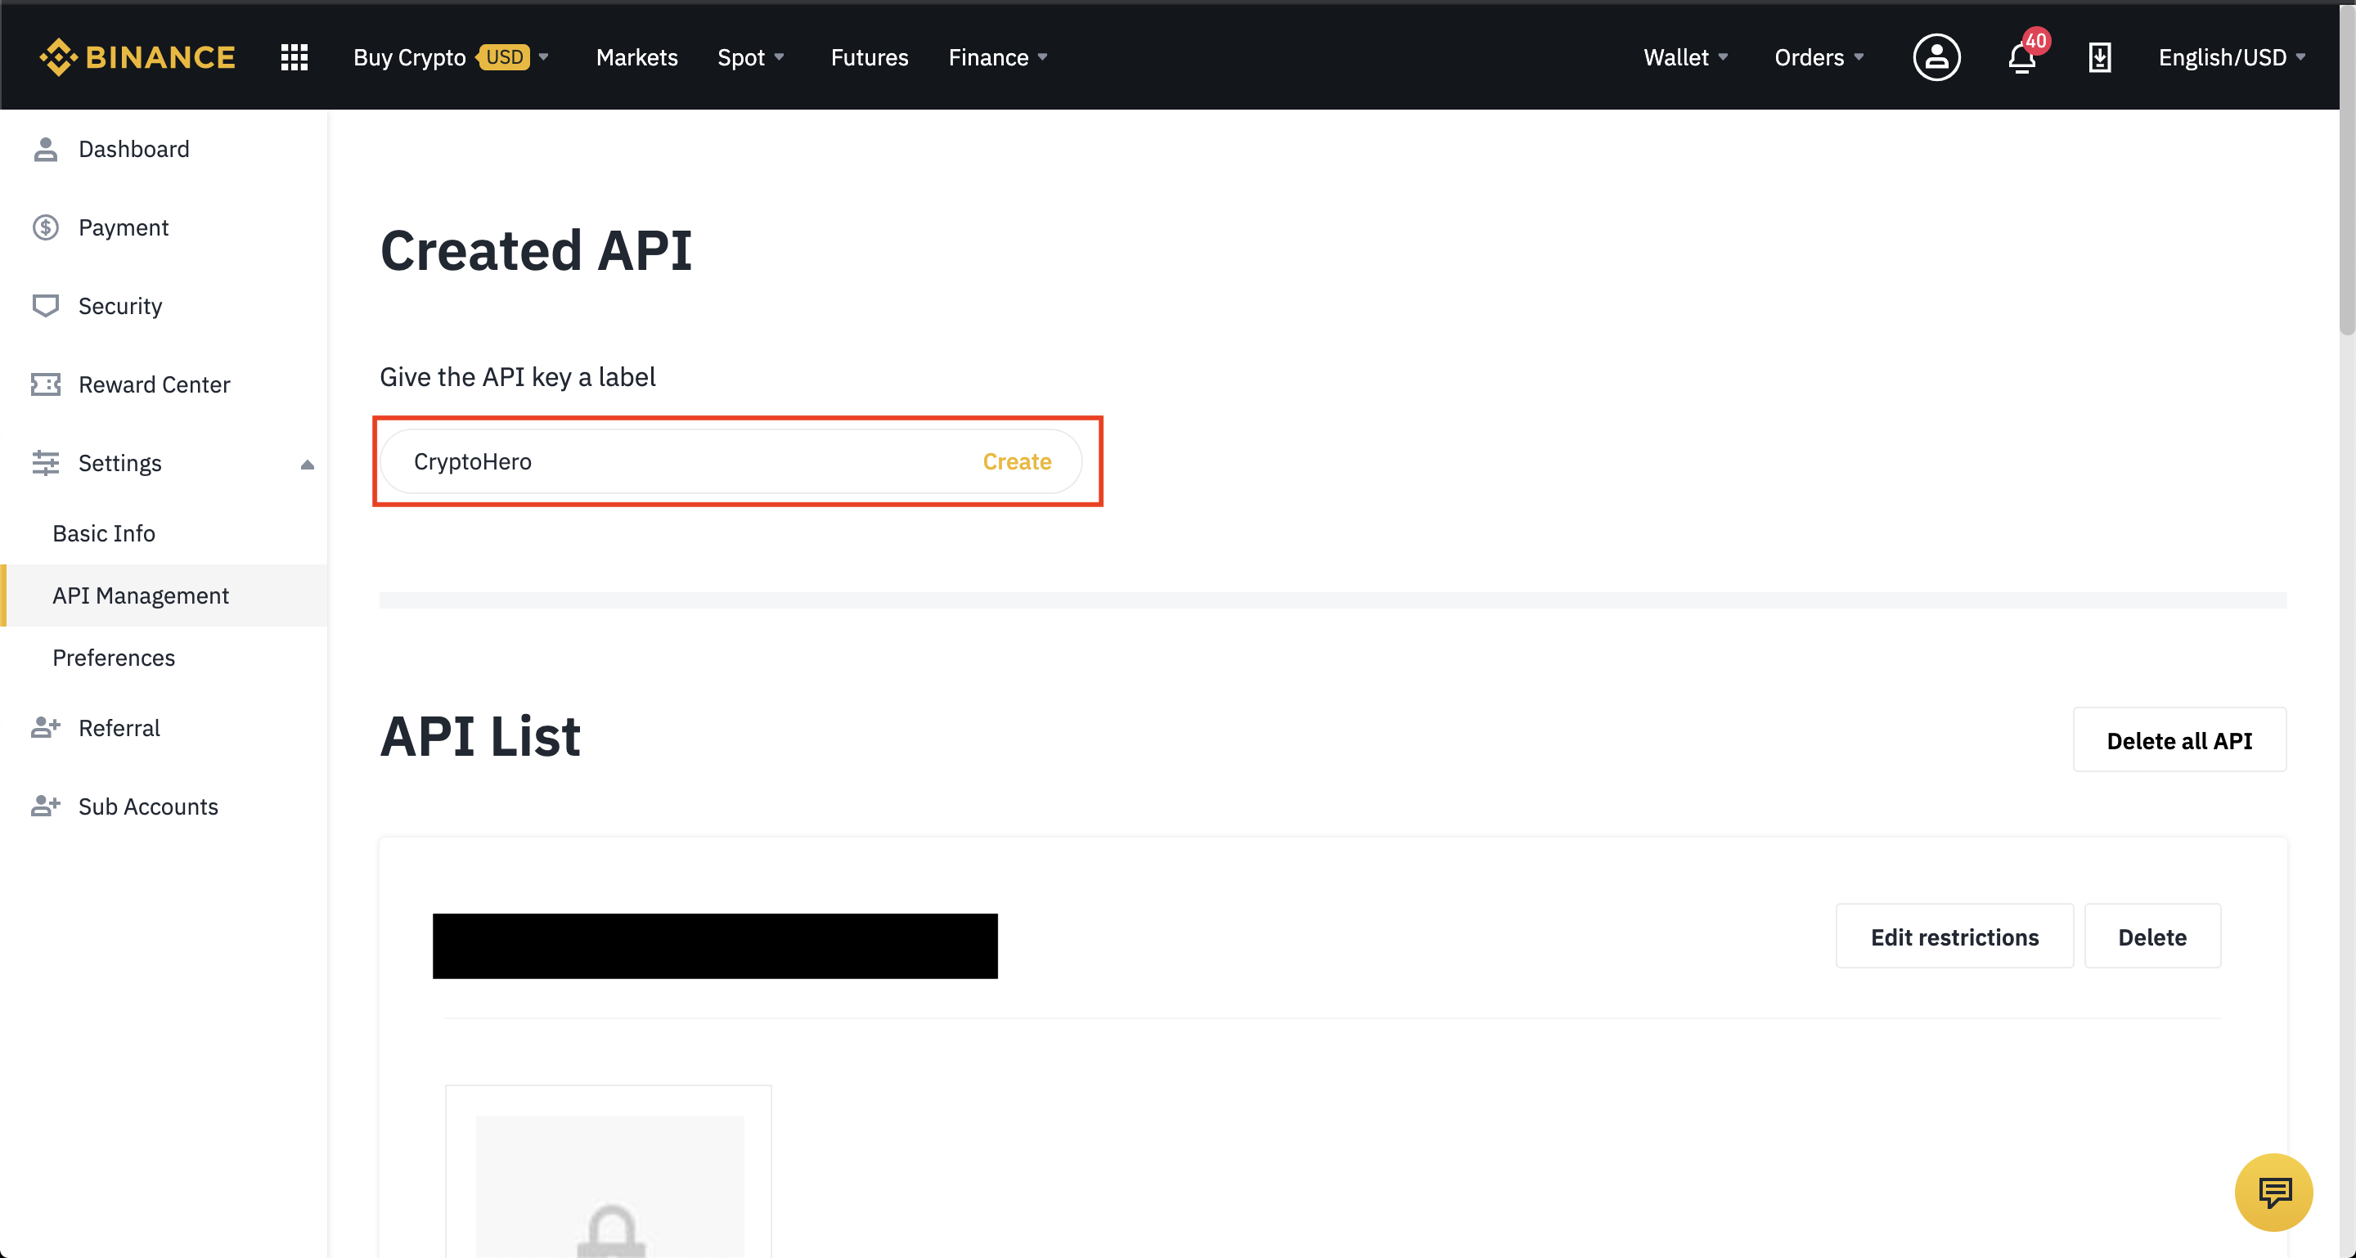This screenshot has width=2356, height=1258.
Task: Open the apps grid menu icon
Action: coord(294,57)
